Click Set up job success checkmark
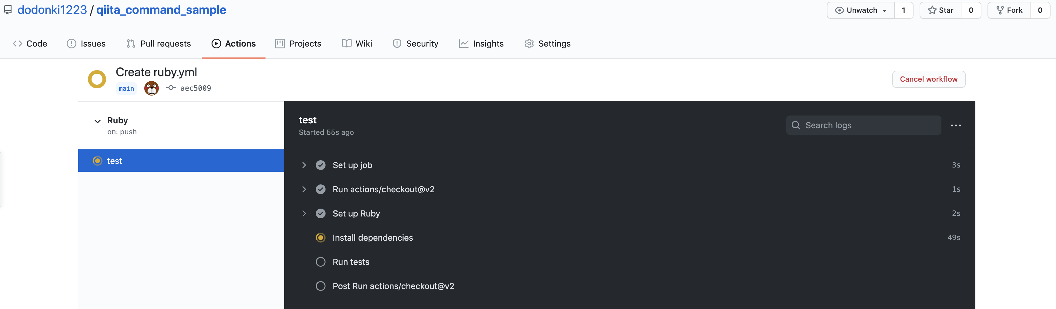This screenshot has width=1056, height=309. click(321, 165)
